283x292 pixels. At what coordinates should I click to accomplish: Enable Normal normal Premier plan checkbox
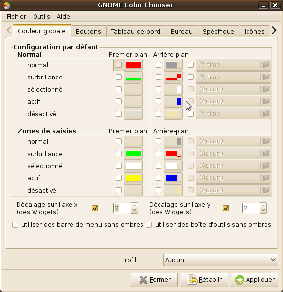[119, 65]
